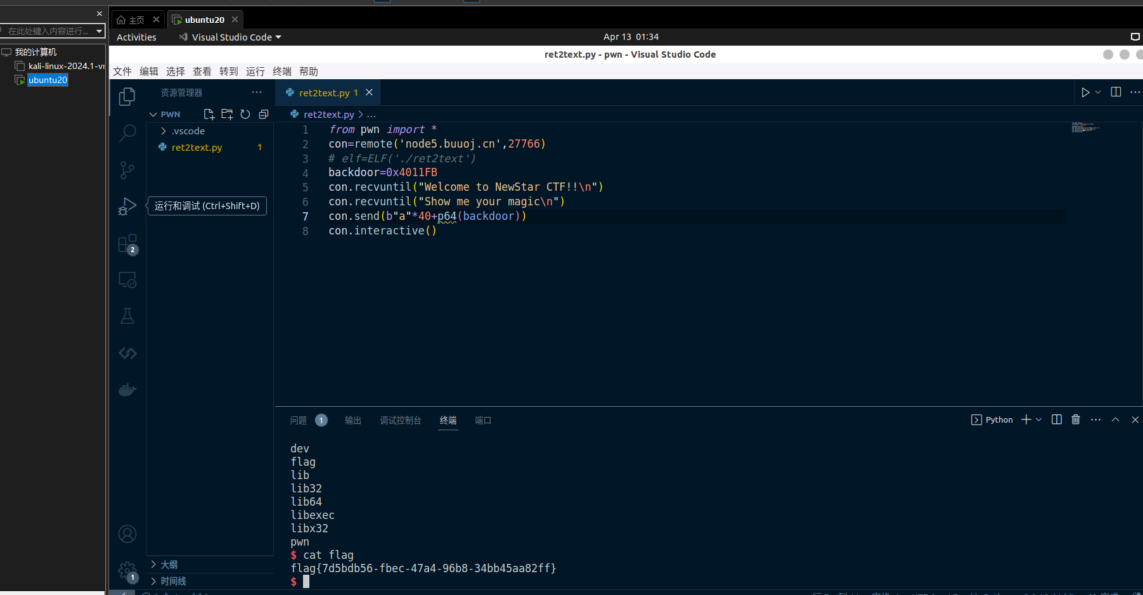Click the breadcrumb ellipsis after ret2text.py
1143x595 pixels.
[371, 115]
